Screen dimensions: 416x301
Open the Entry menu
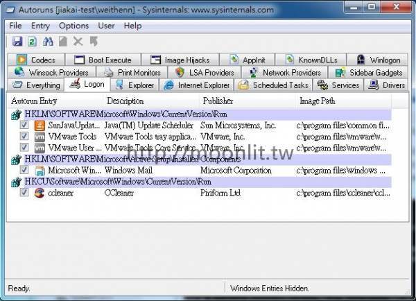pos(41,26)
